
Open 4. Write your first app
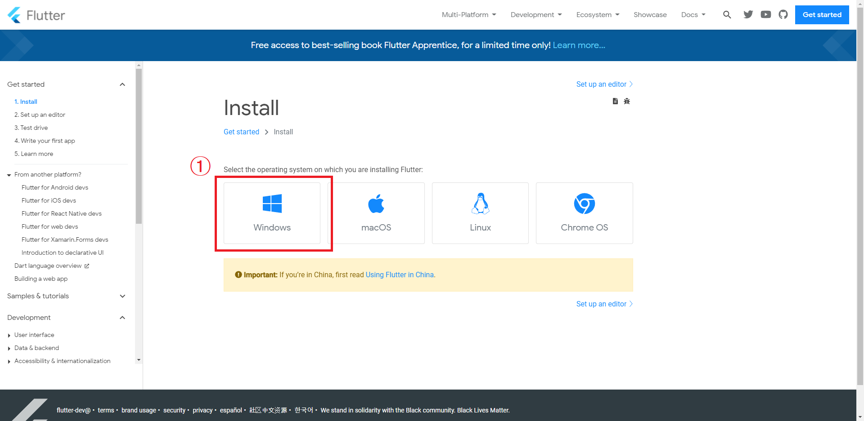(x=45, y=141)
